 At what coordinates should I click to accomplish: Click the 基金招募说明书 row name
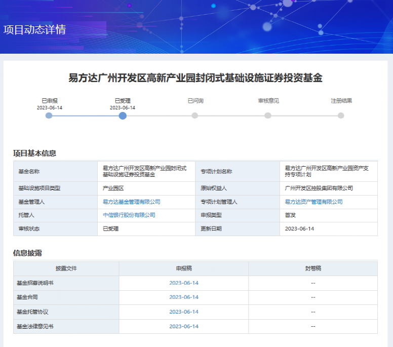pos(35,283)
